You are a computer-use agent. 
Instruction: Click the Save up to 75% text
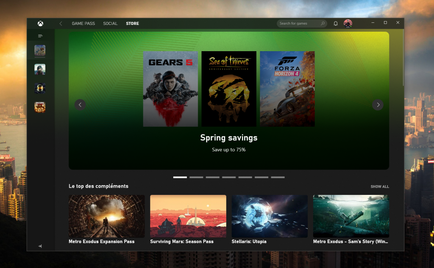(229, 150)
